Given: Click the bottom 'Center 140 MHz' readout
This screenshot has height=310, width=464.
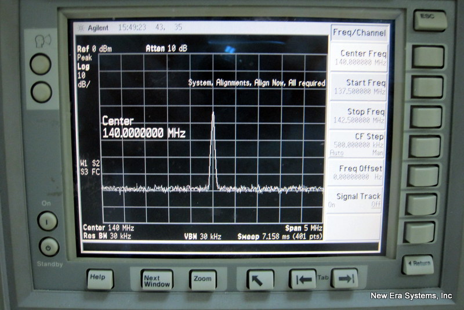Looking at the screenshot, I should [x=108, y=228].
